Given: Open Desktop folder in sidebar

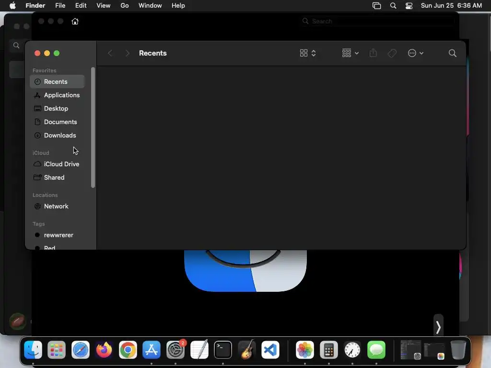Looking at the screenshot, I should point(57,109).
